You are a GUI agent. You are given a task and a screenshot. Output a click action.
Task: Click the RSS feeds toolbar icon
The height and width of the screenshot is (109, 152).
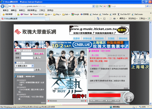[x=104, y=18]
